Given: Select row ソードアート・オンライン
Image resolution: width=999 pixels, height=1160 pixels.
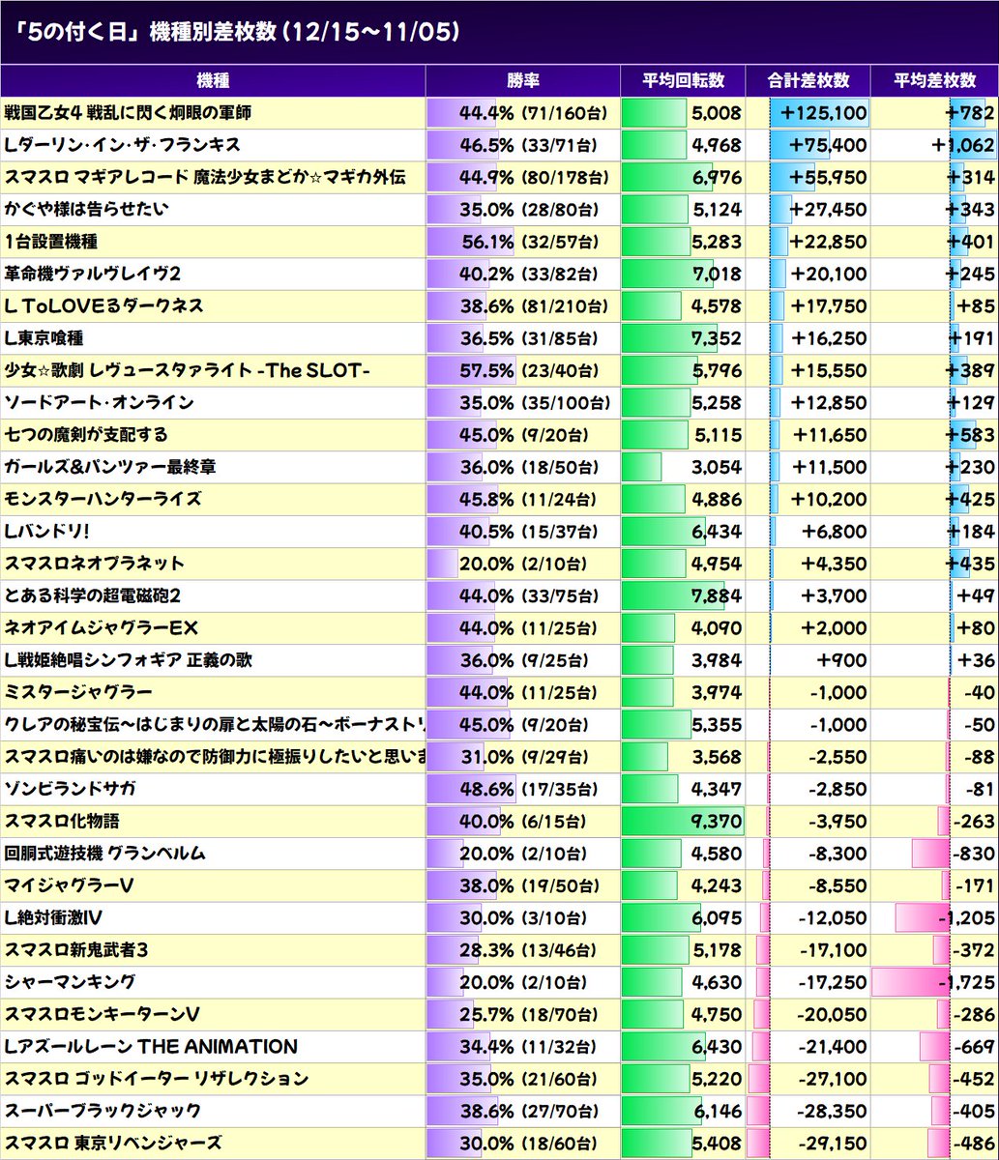Looking at the screenshot, I should click(x=499, y=403).
